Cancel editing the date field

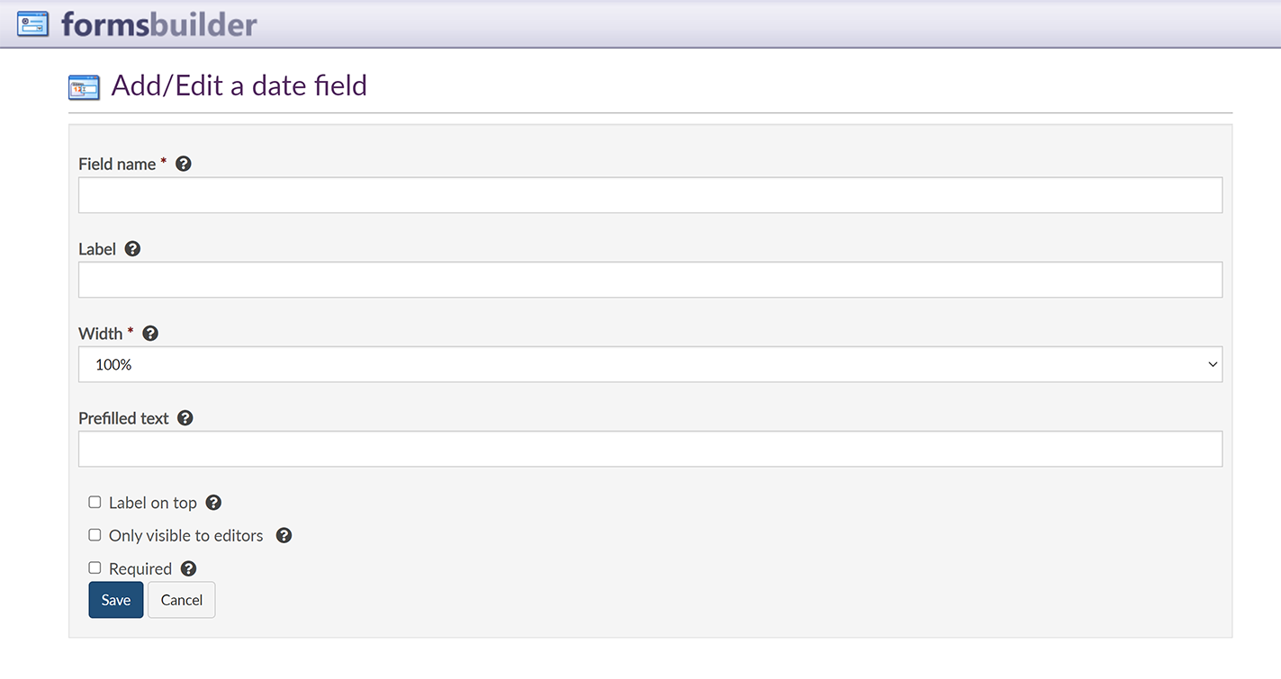pyautogui.click(x=181, y=600)
